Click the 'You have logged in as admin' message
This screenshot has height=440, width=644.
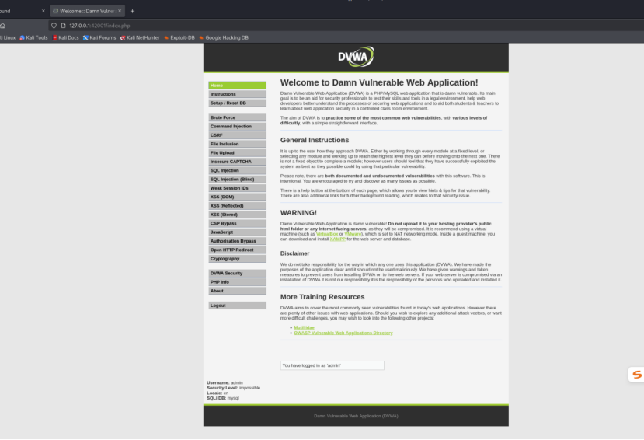coord(332,365)
